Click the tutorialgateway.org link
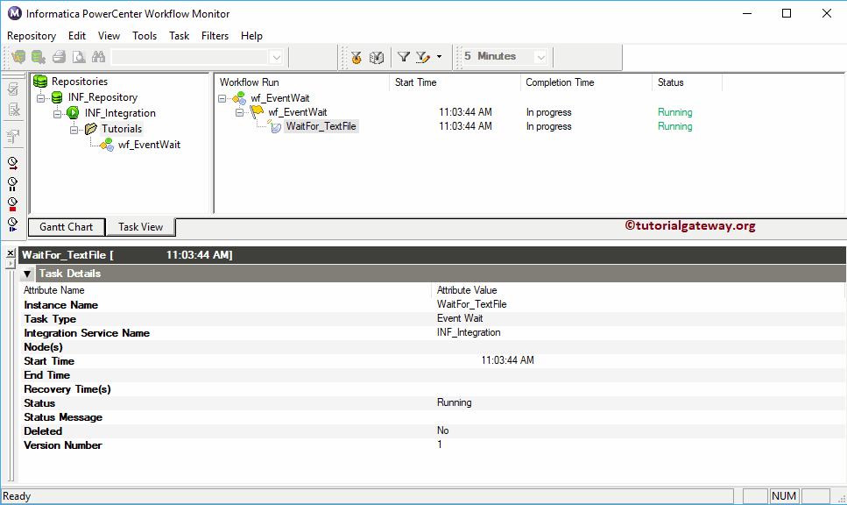Screen dimensions: 847x505 (x=689, y=225)
